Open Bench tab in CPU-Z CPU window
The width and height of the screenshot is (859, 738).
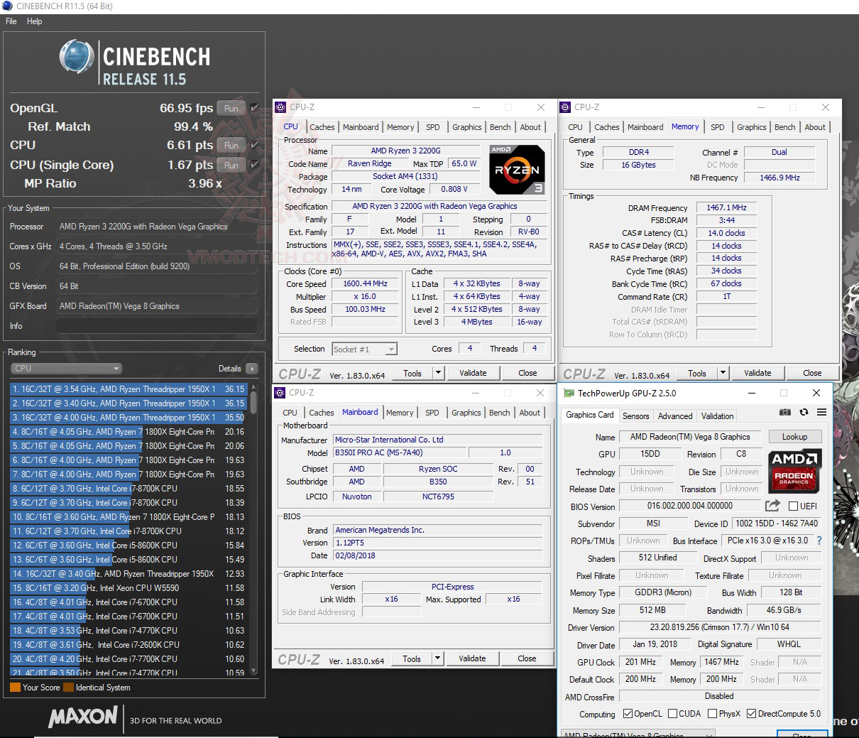[500, 127]
